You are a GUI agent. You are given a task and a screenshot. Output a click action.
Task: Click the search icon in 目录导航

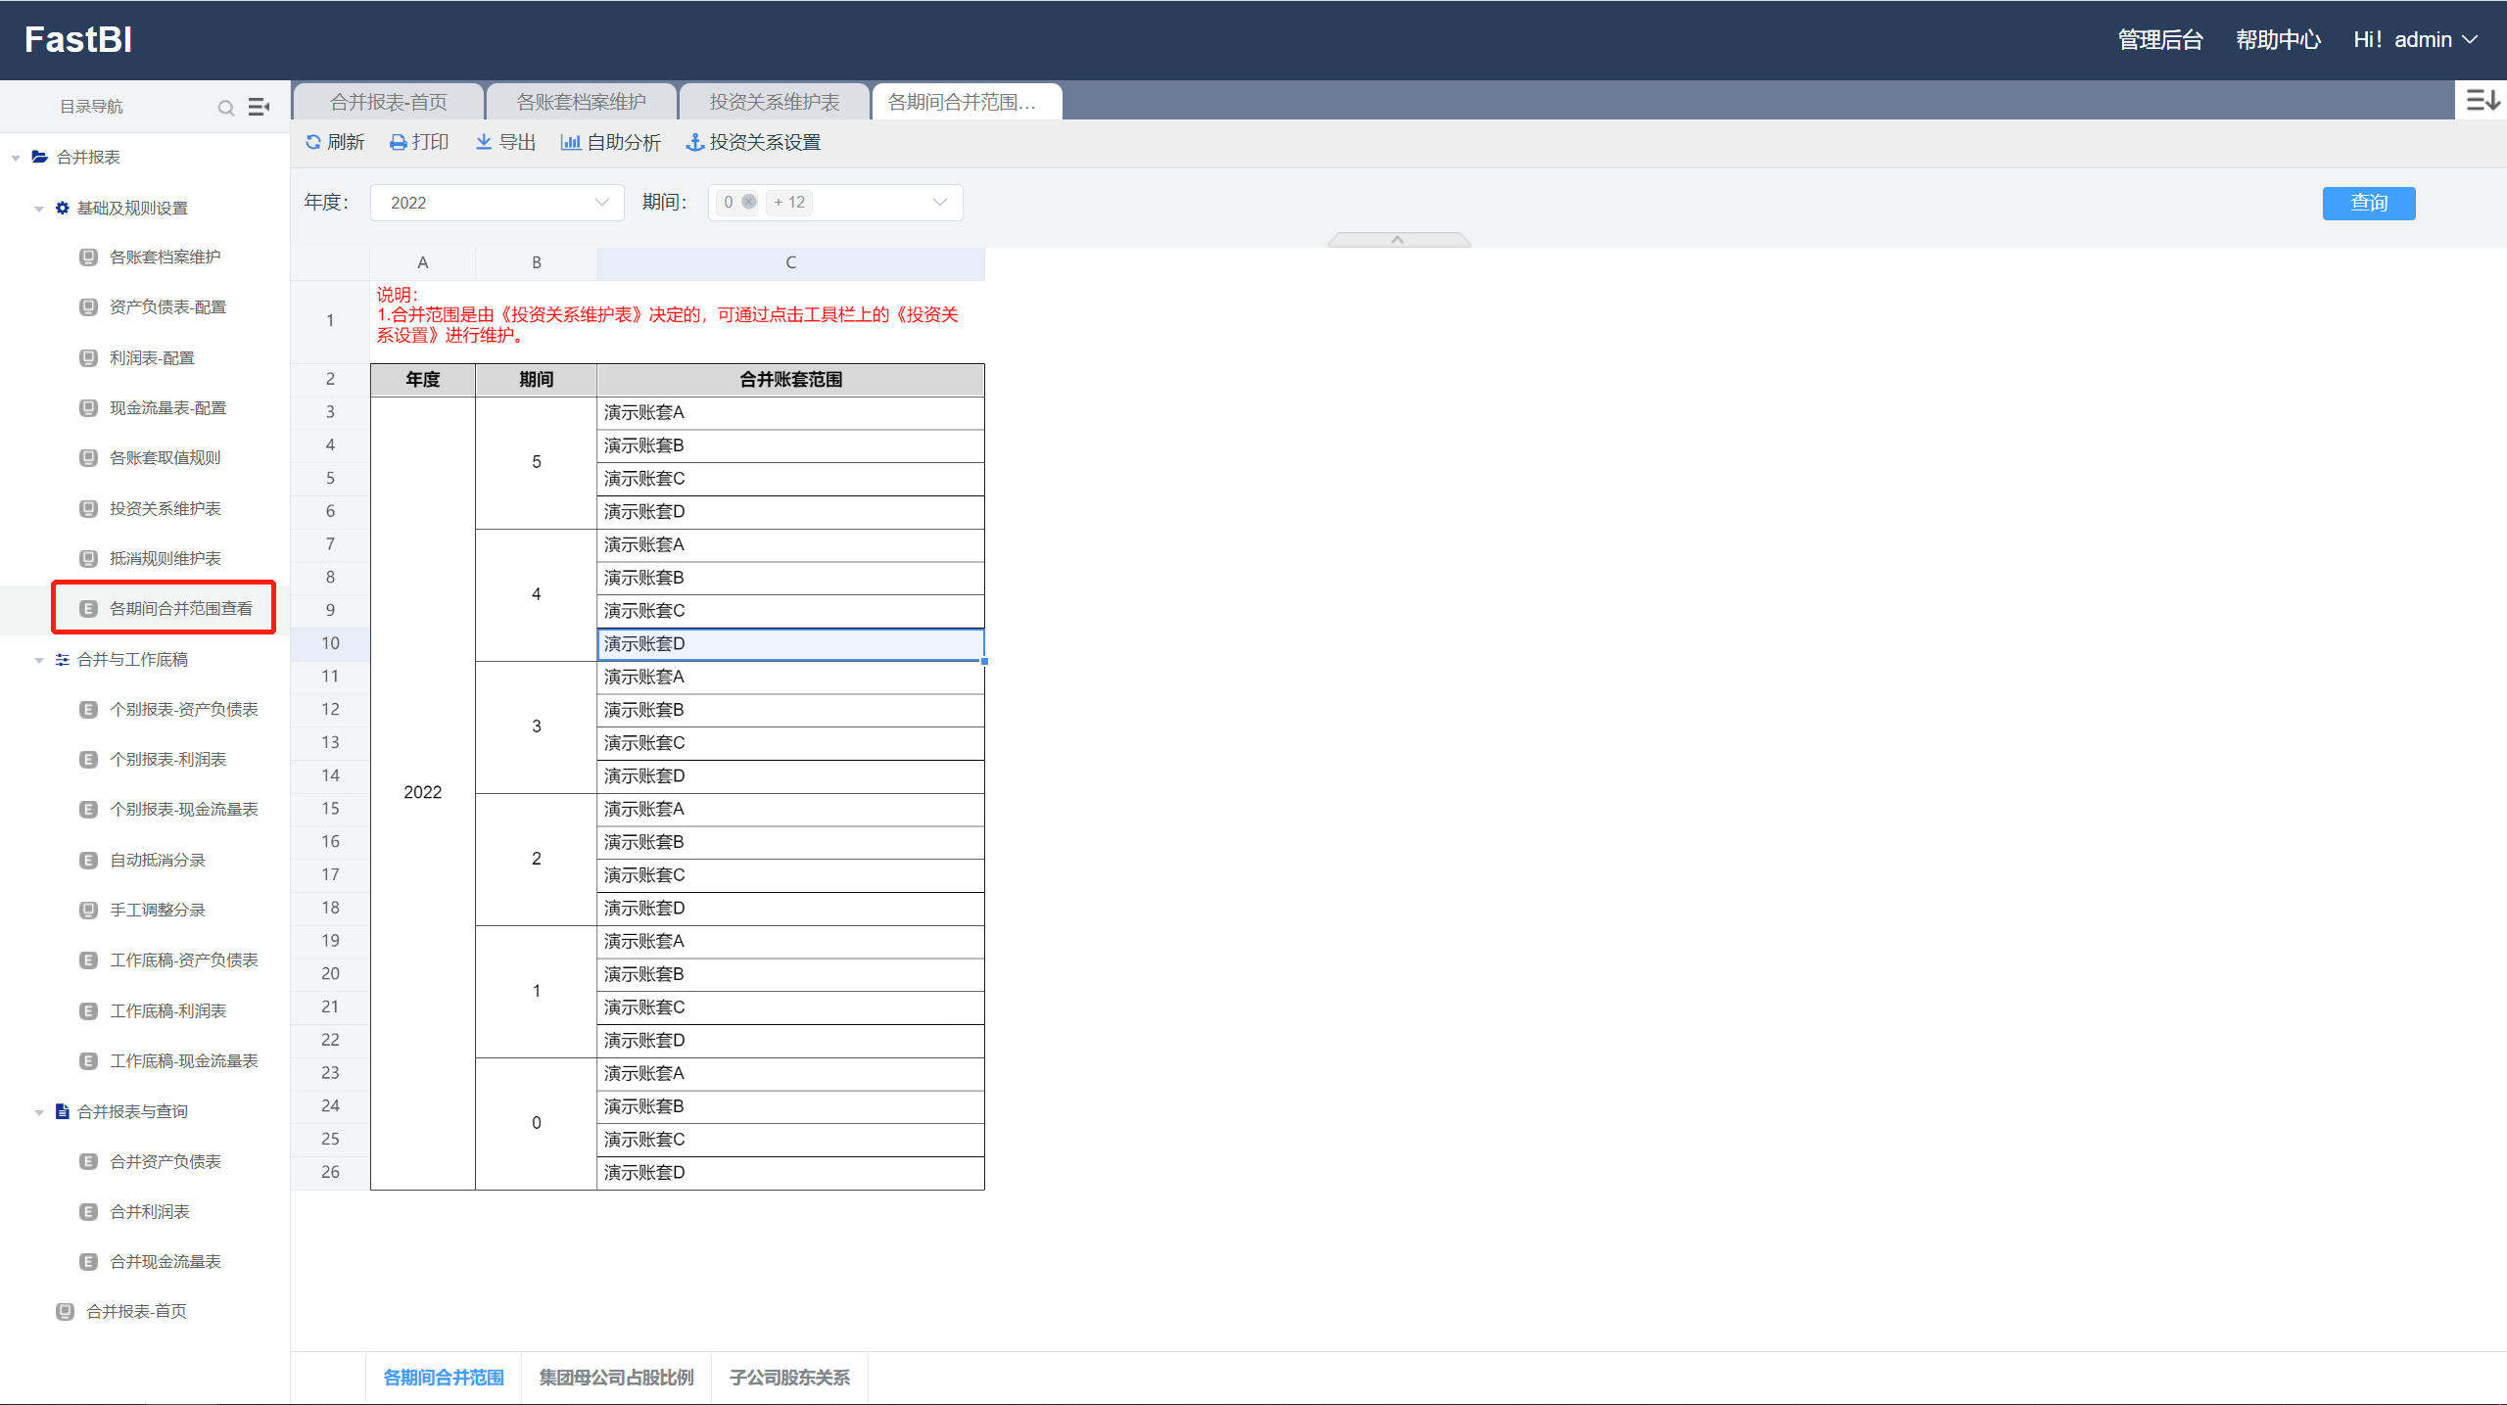(226, 108)
